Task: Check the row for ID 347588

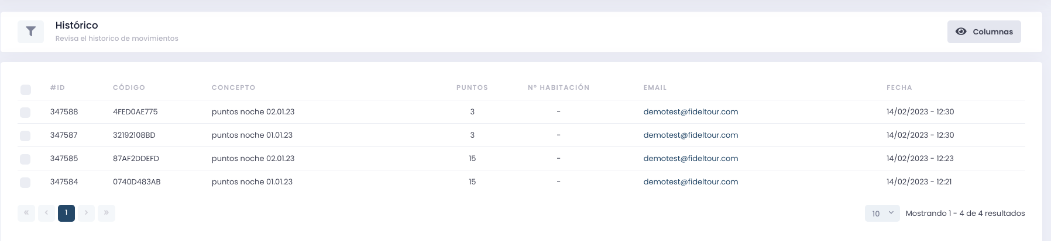Action: coord(25,112)
